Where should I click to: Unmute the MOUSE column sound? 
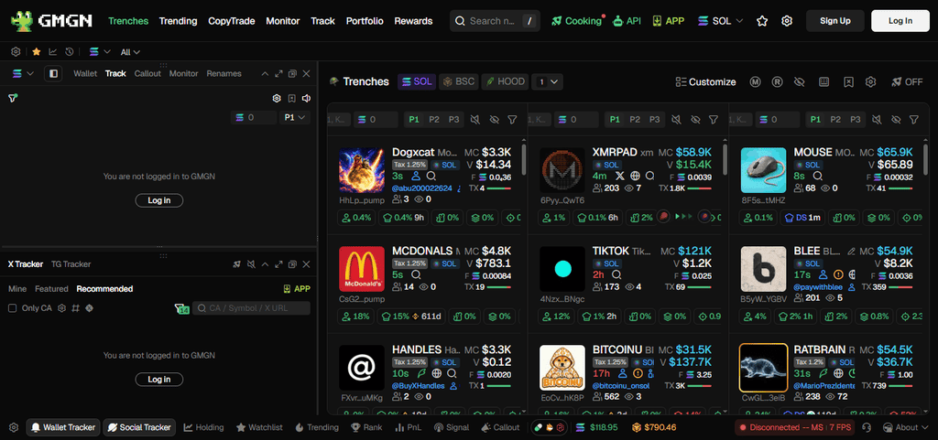point(877,120)
